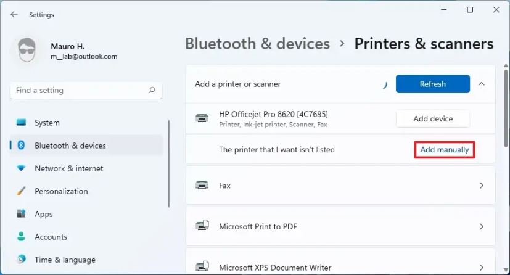This screenshot has height=275, width=510.
Task: Click the Apps icon in sidebar
Action: point(21,213)
